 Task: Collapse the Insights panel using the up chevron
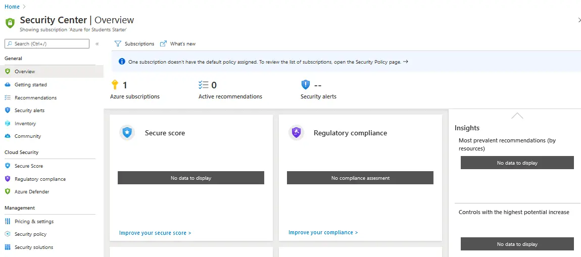pos(517,116)
